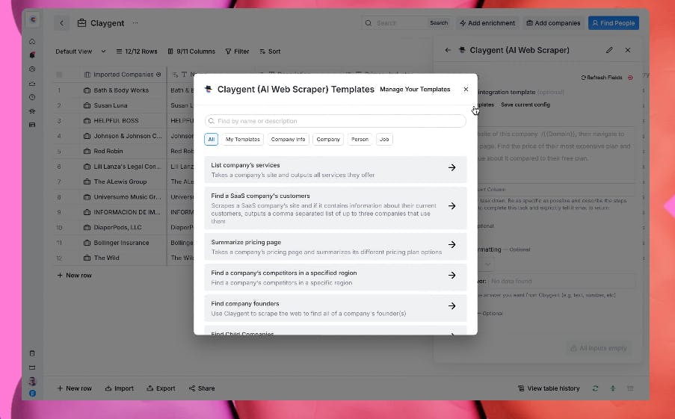Open the Find a SaaS company's customers template
This screenshot has width=675, height=419.
pos(336,208)
